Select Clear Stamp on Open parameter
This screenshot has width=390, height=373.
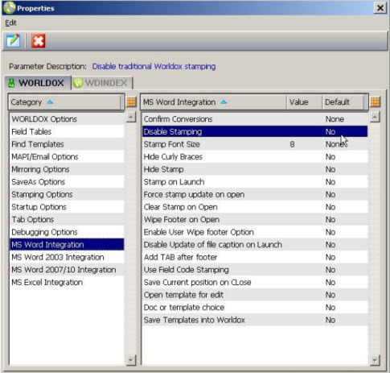pyautogui.click(x=255, y=207)
